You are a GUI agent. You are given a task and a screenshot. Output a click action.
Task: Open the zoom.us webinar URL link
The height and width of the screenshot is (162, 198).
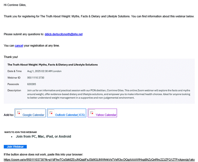99,160
